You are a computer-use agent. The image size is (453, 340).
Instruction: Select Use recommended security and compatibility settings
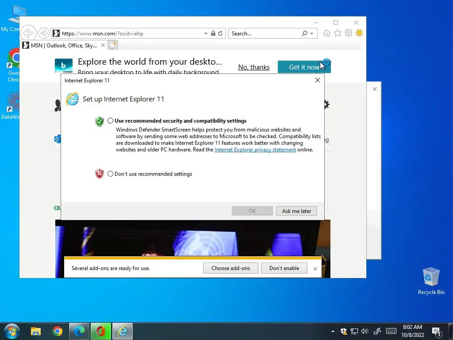point(110,121)
